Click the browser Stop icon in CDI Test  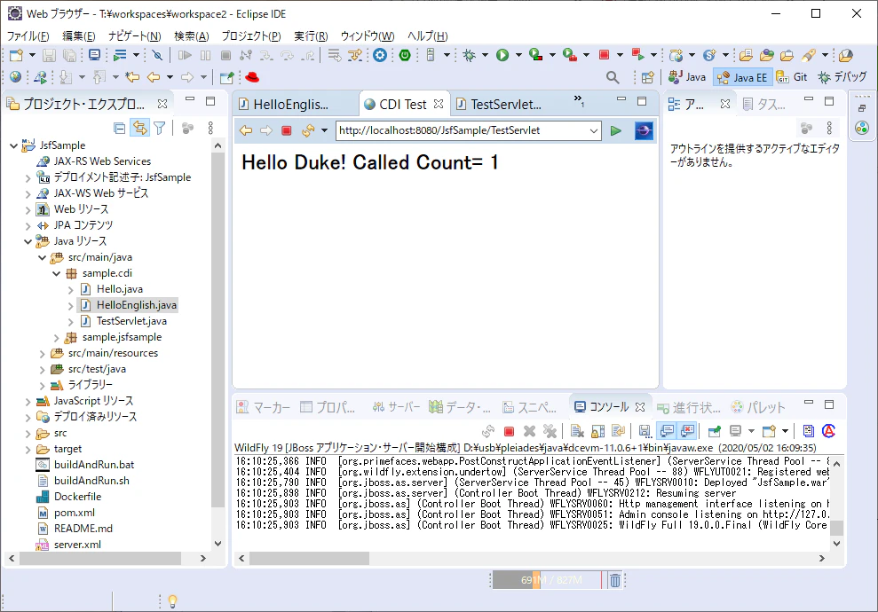286,131
